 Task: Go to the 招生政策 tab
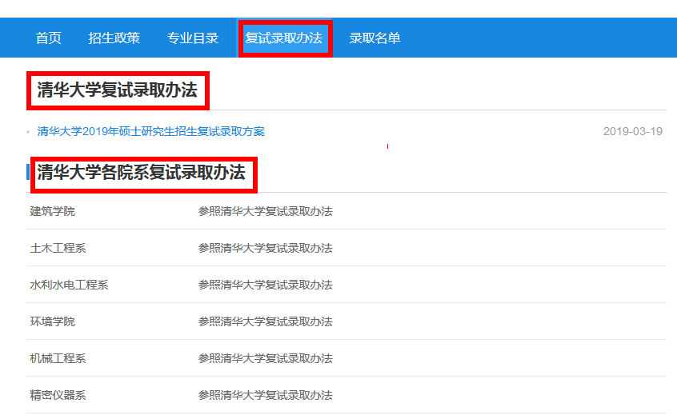point(114,38)
